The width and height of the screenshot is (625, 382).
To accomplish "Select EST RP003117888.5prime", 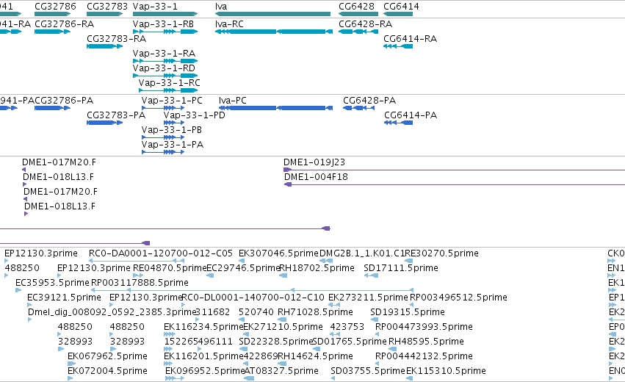I will [x=140, y=283].
